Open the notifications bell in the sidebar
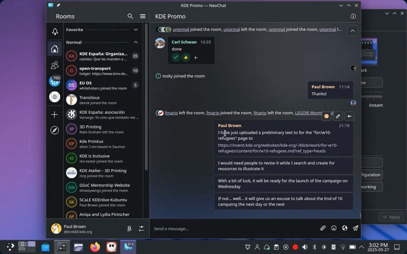The image size is (407, 254). pyautogui.click(x=55, y=31)
